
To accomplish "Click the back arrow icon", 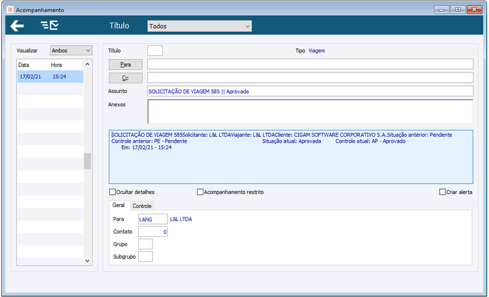I will click(x=17, y=25).
